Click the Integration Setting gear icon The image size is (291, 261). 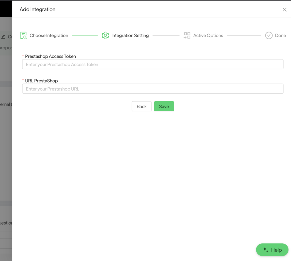coord(105,36)
